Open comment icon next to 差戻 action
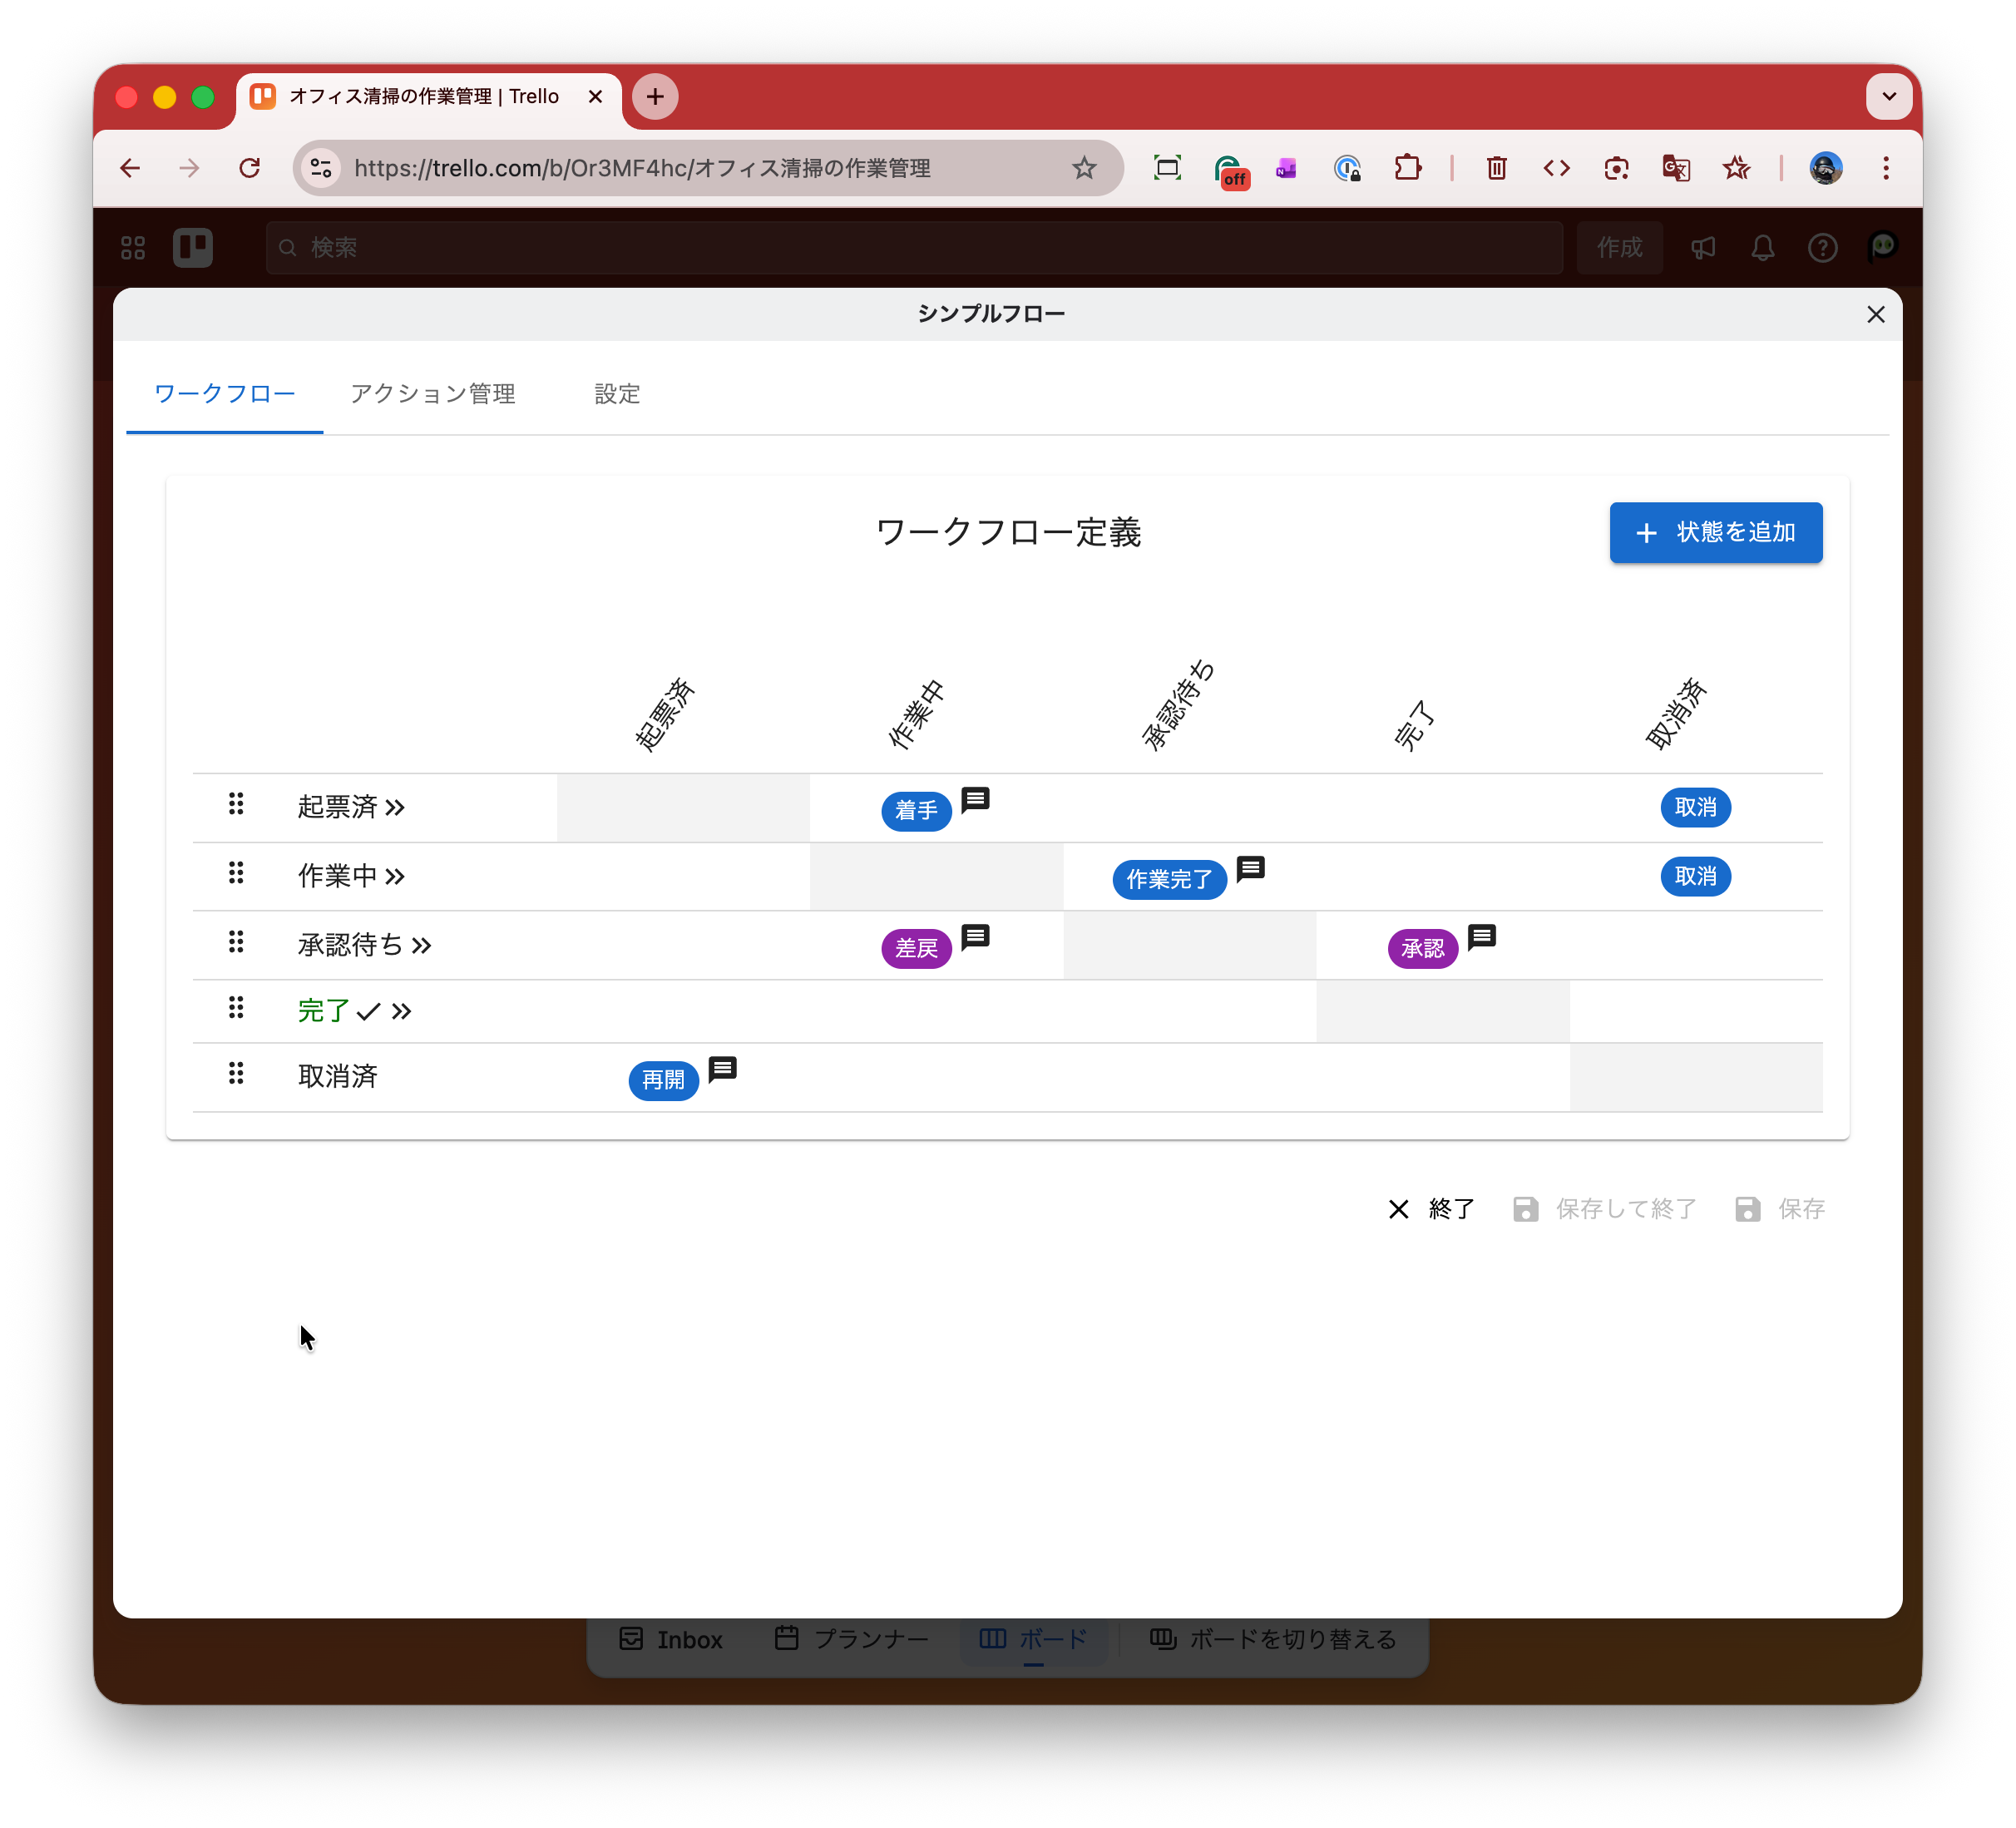The width and height of the screenshot is (2016, 1828). [x=975, y=936]
